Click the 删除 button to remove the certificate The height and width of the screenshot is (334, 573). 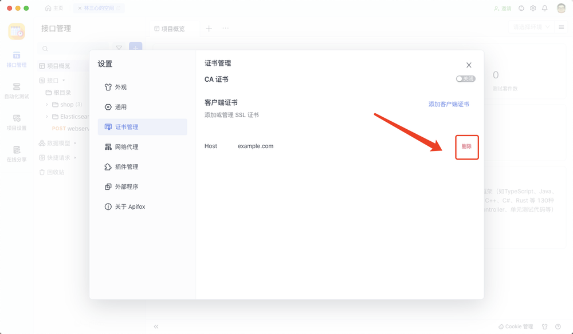pyautogui.click(x=467, y=147)
